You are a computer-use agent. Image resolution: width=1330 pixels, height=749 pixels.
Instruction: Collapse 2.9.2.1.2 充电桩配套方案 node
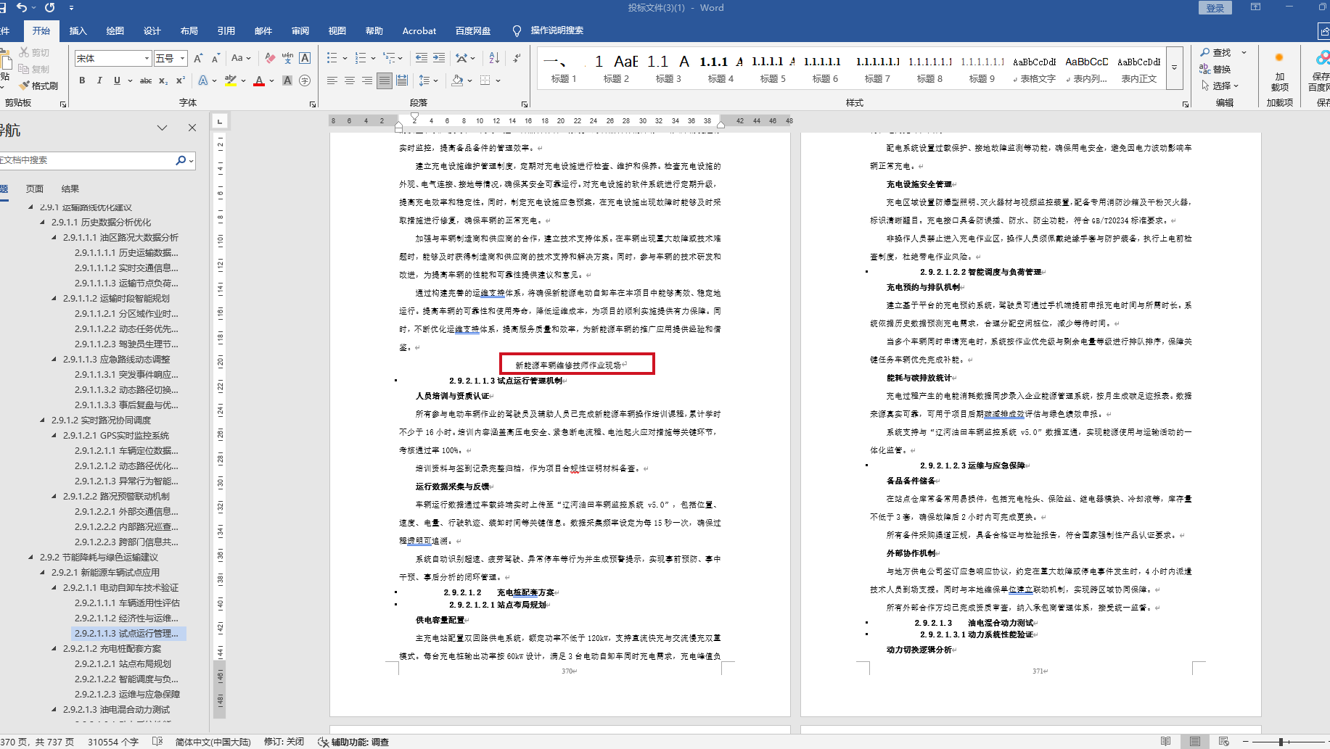coord(54,649)
